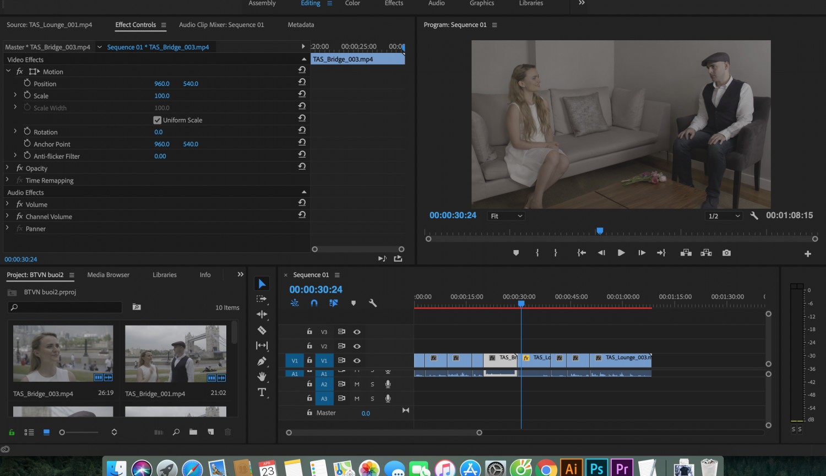The height and width of the screenshot is (476, 826).
Task: Toggle animation stopwatch for Scale
Action: 27,95
